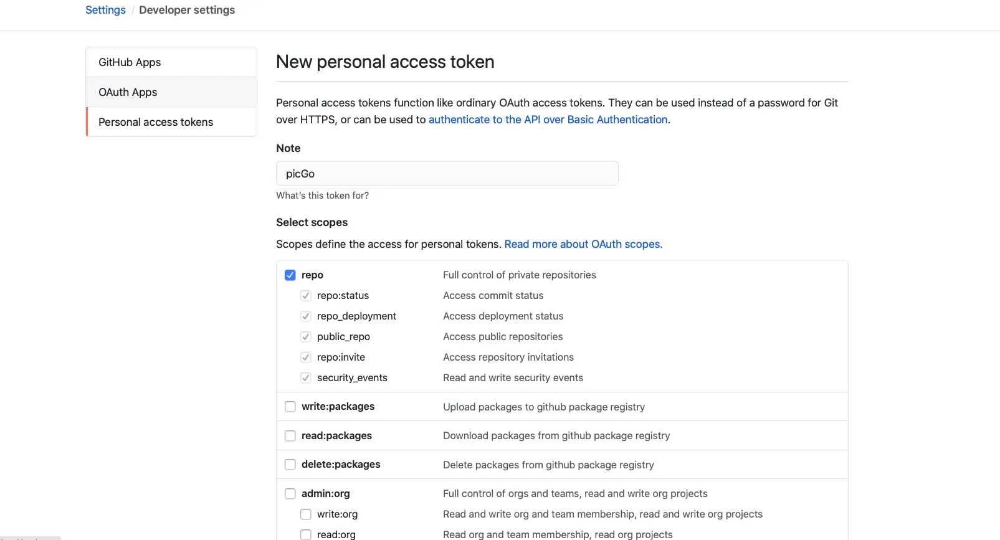Click the Note input field
Viewport: 1000px width, 540px height.
(447, 174)
